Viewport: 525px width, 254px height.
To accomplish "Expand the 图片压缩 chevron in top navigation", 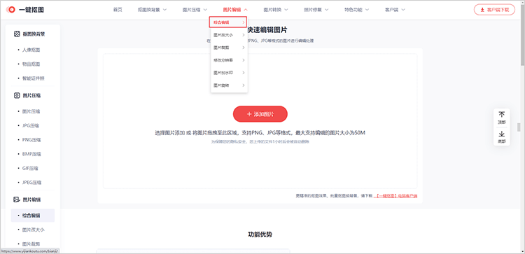I will [x=205, y=10].
